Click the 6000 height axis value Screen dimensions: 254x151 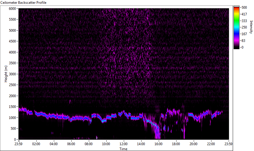pos(13,8)
